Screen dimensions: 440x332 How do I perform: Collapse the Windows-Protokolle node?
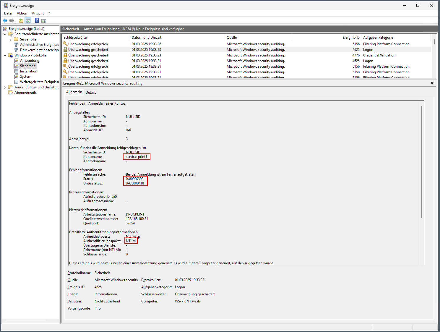[5, 55]
